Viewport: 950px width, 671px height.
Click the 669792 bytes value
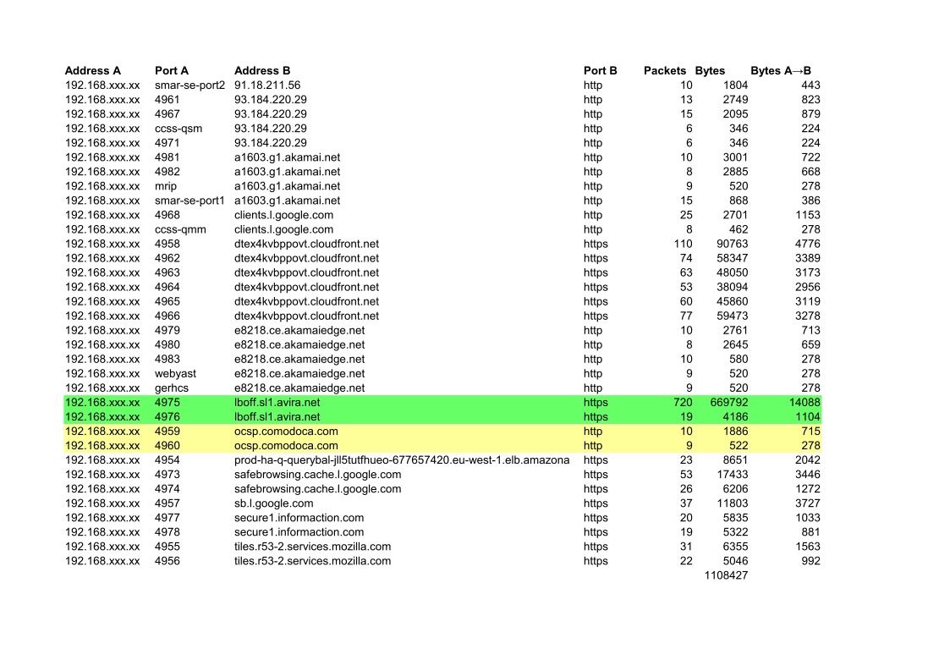click(729, 403)
